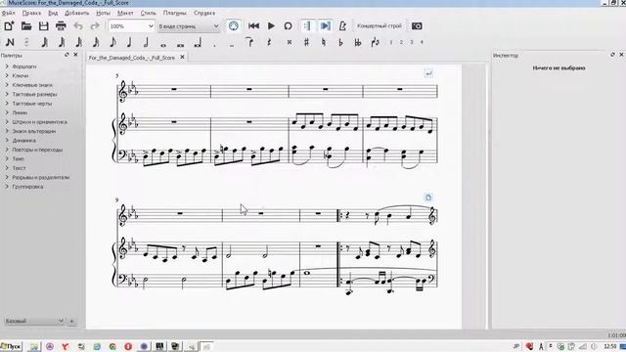This screenshot has width=626, height=352.
Task: Open a score file using the folder icon
Action: pos(26,26)
